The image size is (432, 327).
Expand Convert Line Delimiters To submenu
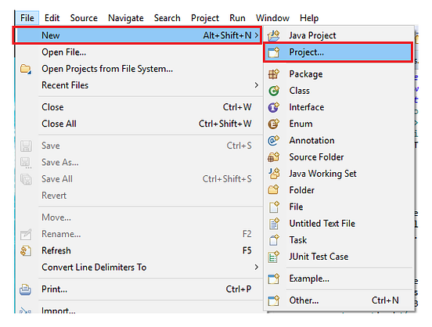tap(256, 268)
